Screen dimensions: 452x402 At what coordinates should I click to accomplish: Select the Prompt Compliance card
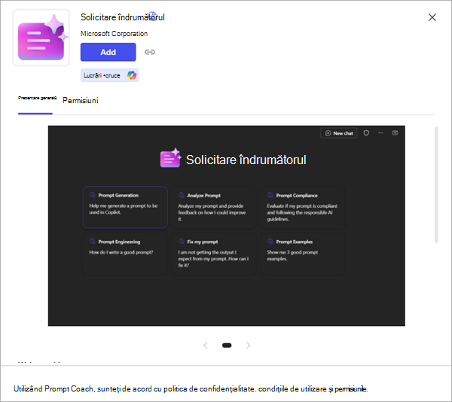point(303,208)
